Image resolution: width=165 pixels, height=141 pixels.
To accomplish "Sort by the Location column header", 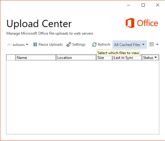I will click(x=76, y=58).
